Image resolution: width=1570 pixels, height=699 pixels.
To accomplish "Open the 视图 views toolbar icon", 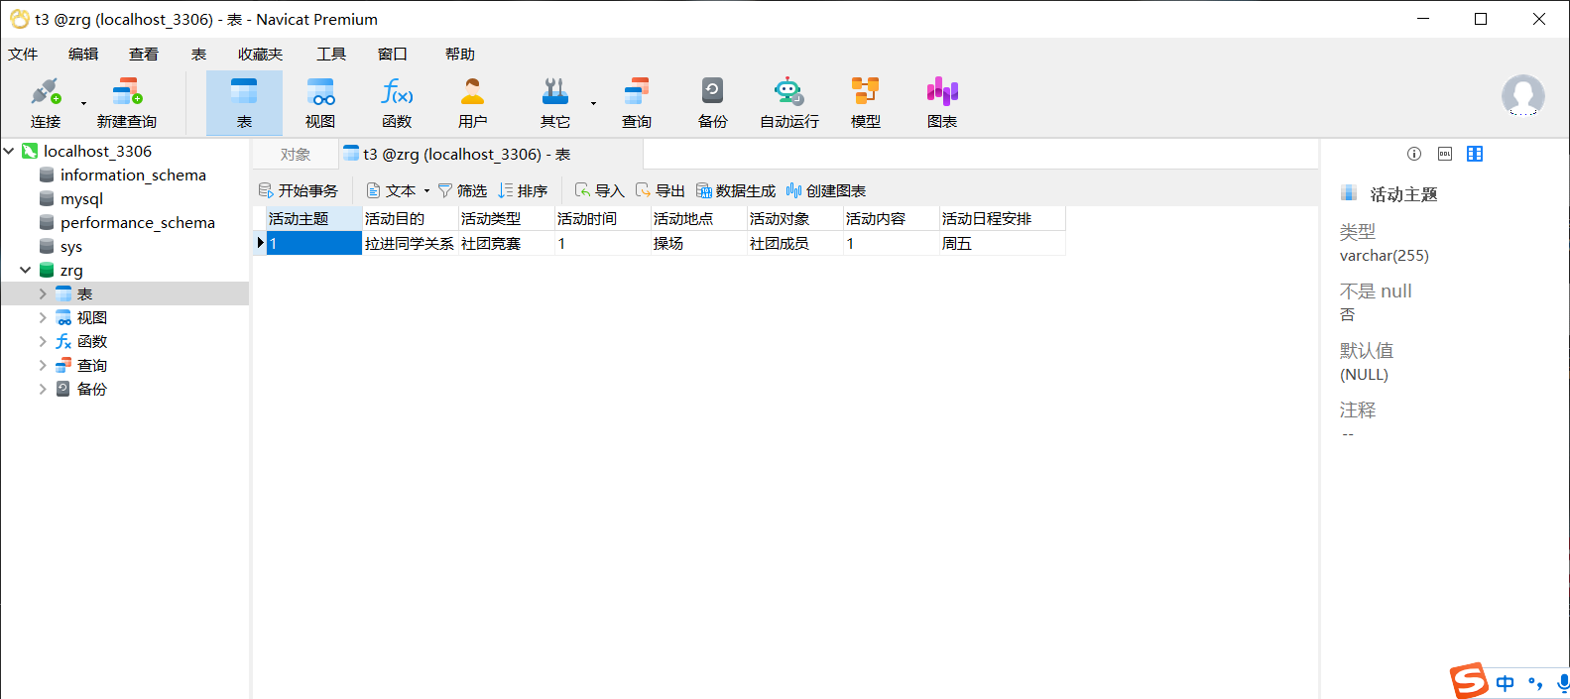I will [320, 103].
